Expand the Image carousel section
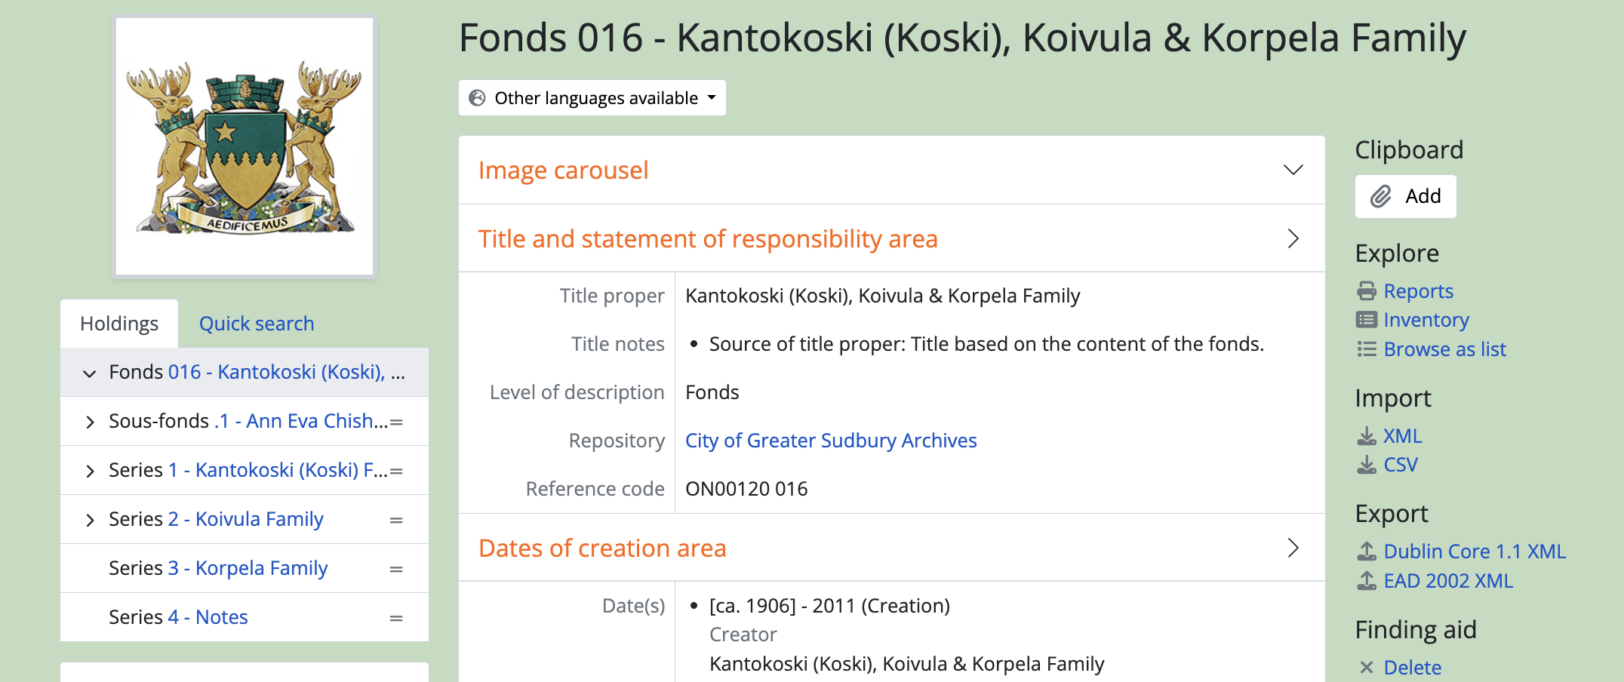 point(1293,170)
